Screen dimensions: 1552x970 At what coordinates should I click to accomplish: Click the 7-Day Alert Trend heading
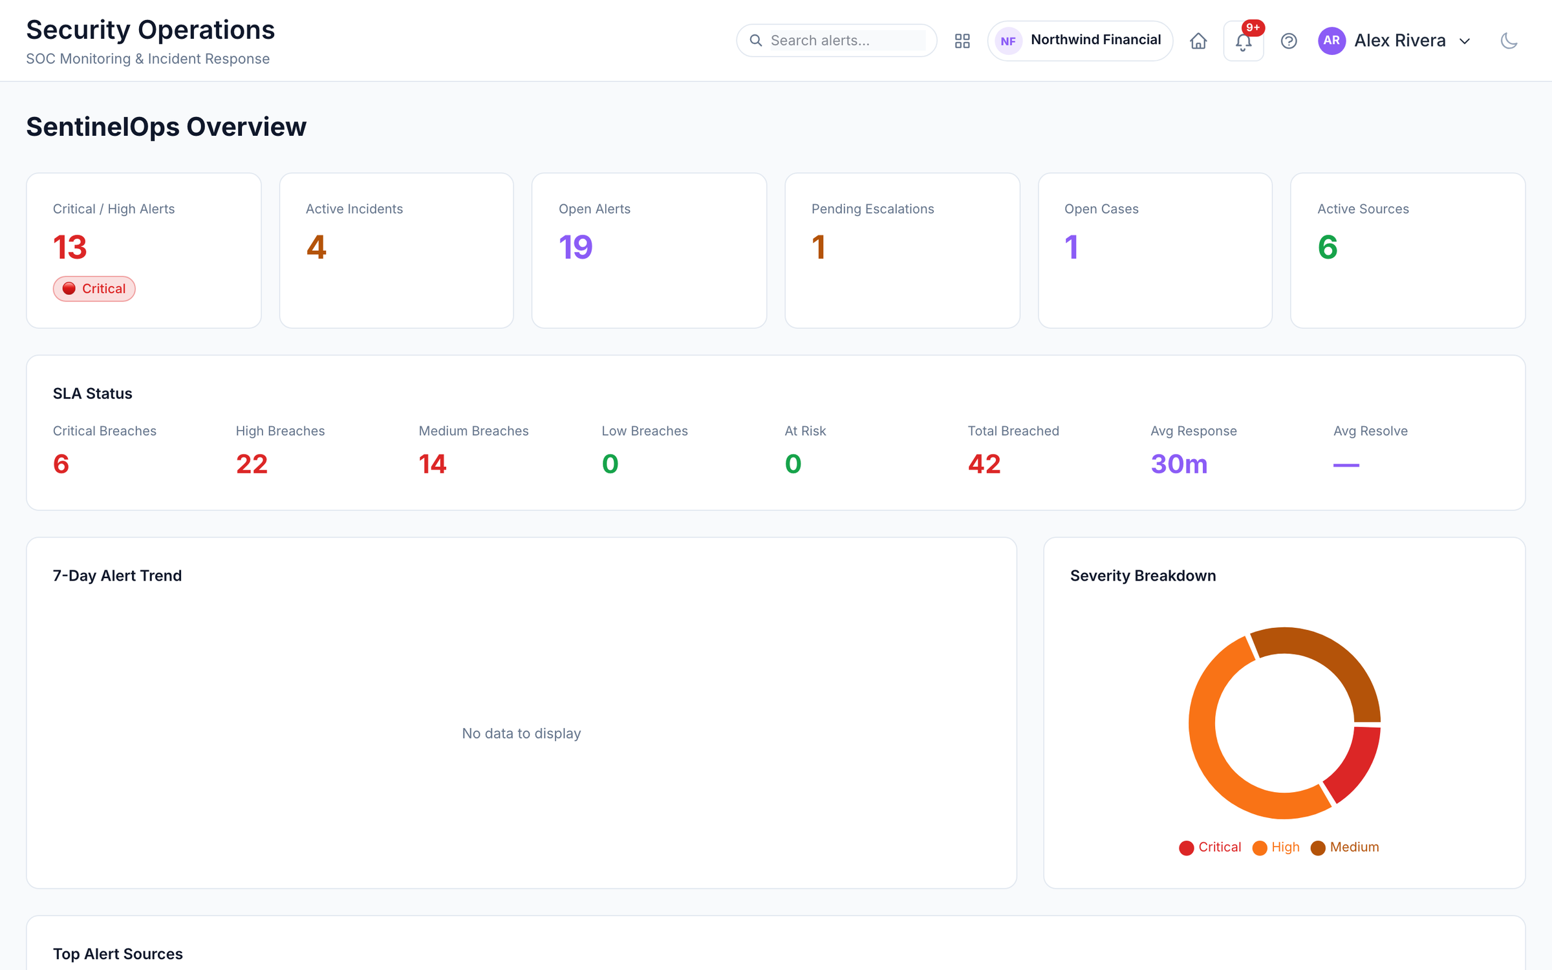pos(117,576)
